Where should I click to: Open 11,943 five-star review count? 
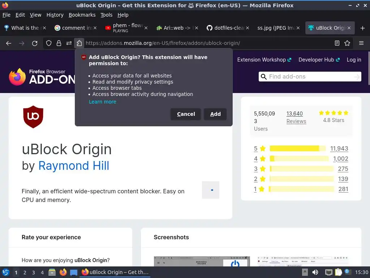click(339, 148)
